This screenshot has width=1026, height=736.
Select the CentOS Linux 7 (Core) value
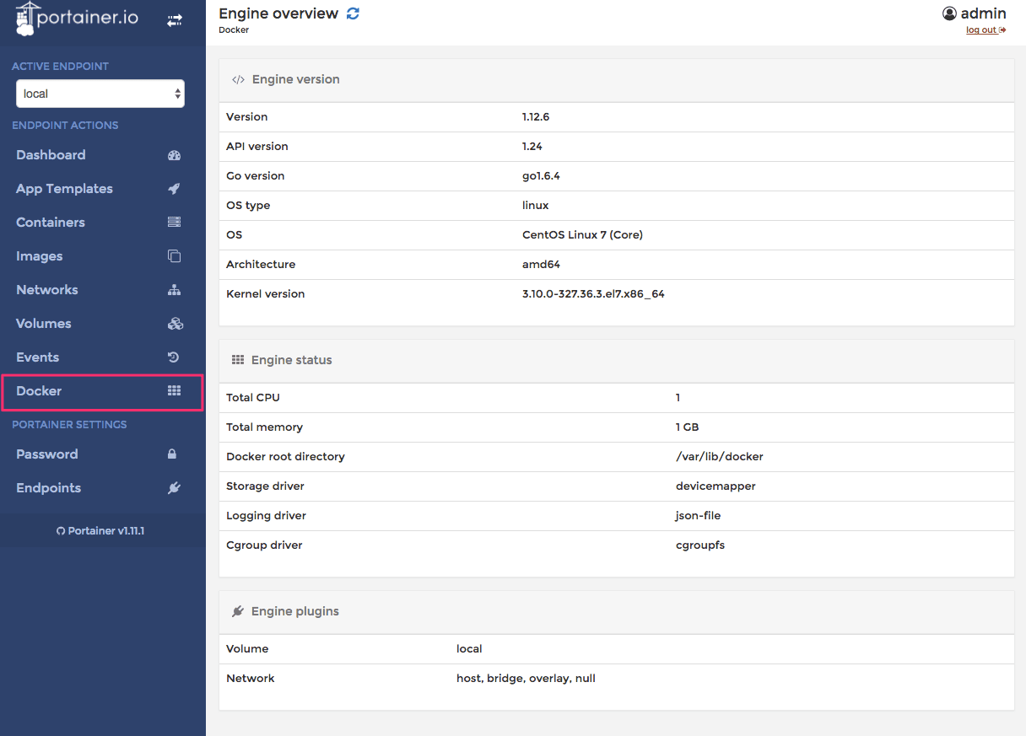click(582, 235)
